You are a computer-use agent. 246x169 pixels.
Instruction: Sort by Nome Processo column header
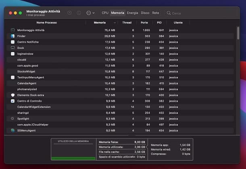point(47,23)
